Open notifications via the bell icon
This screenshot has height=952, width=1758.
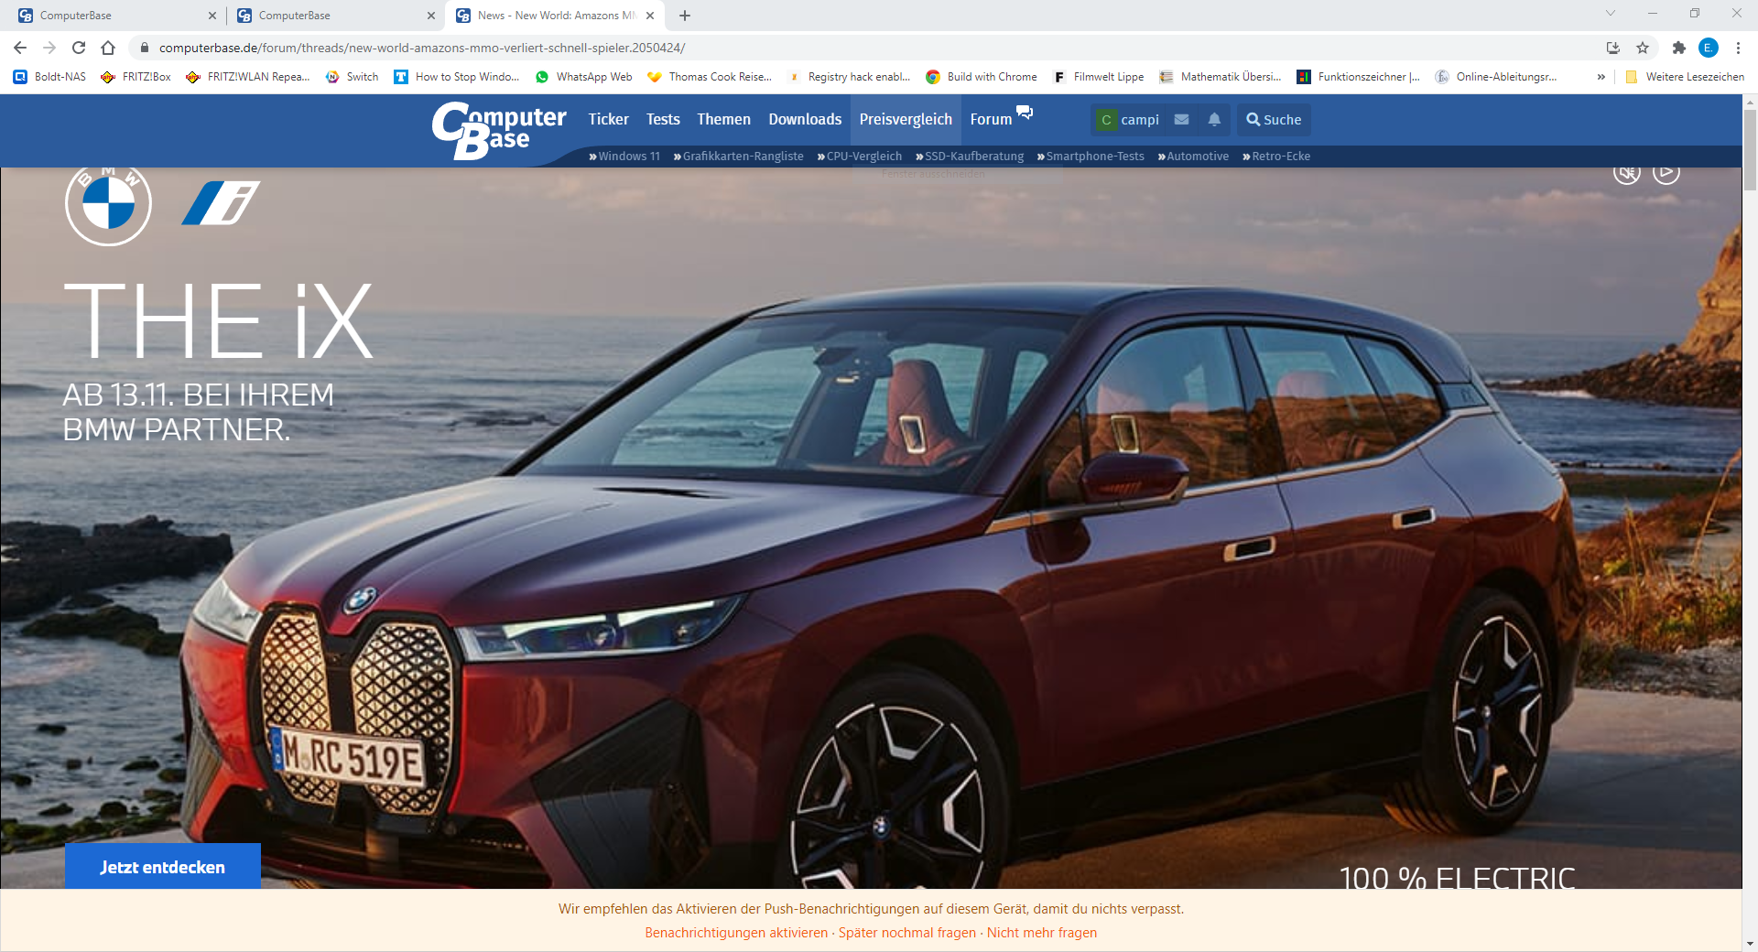point(1214,120)
